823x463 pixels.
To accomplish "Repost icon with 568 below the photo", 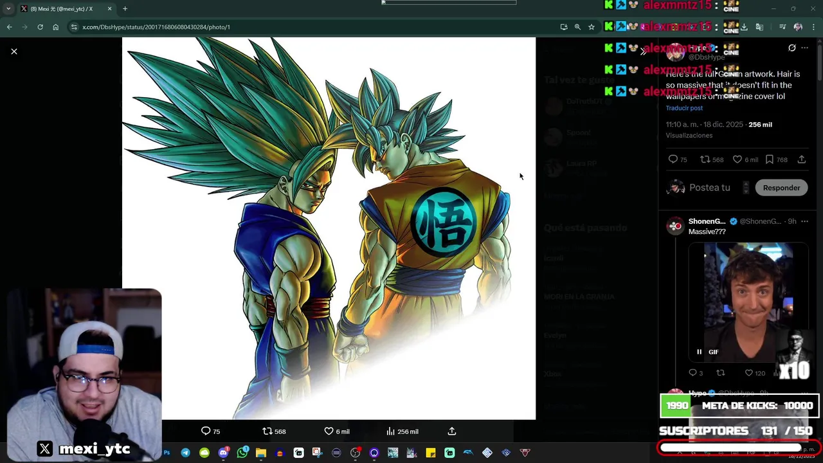I will tap(274, 431).
